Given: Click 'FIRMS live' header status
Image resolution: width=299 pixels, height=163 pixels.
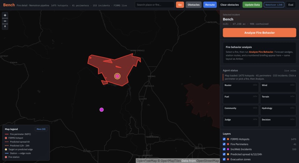Looking at the screenshot, I should tap(120, 6).
